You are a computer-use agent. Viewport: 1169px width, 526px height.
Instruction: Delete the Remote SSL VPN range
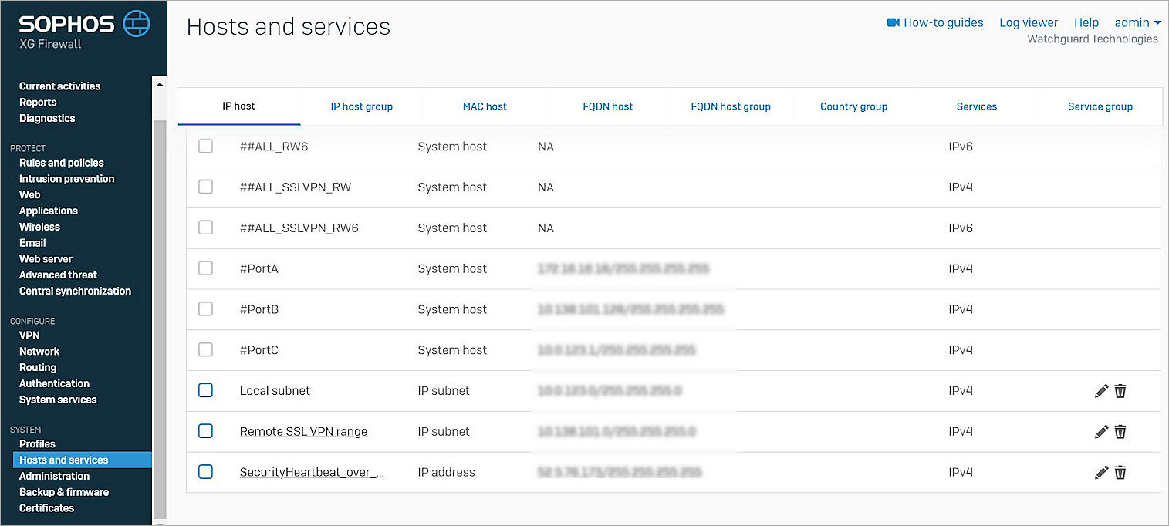[1120, 432]
